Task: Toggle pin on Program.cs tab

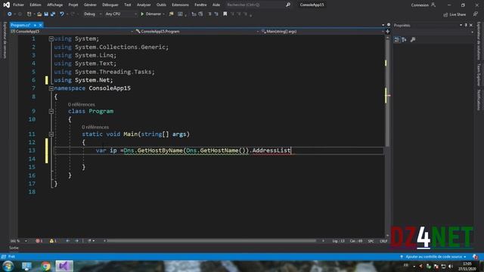Action: 35,25
